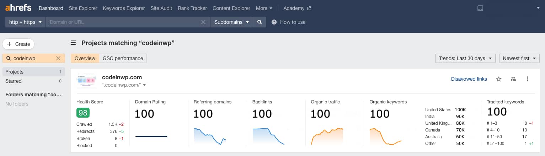
Task: Open the project three-dot options menu
Action: (528, 79)
